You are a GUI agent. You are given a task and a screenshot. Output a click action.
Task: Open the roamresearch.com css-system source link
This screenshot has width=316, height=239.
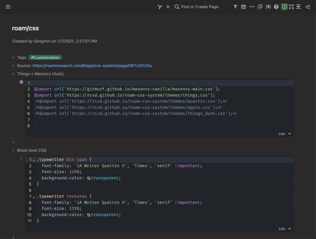pos(92,66)
